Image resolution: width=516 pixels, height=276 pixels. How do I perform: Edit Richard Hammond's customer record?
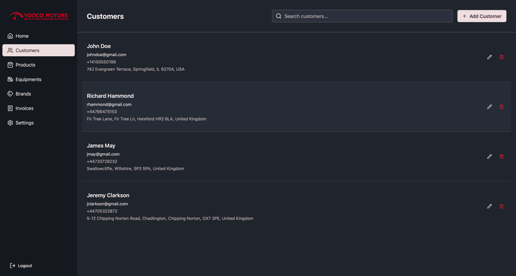tap(490, 107)
